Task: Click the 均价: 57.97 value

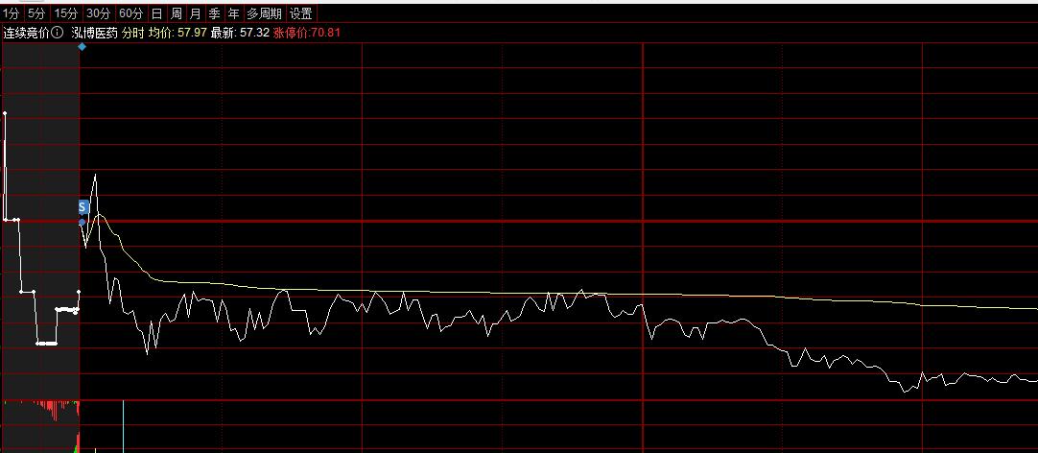Action: [x=177, y=33]
